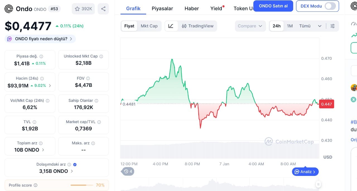This screenshot has height=191, width=357.
Task: Click the chart minimap below the timeline
Action: click(x=218, y=184)
